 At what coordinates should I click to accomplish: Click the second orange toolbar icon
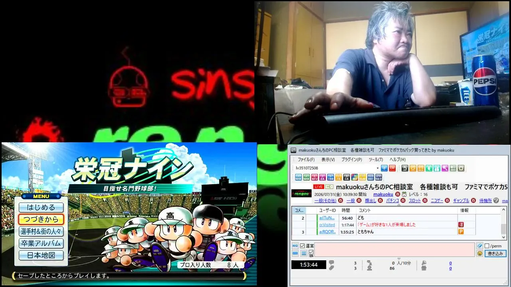click(x=421, y=168)
